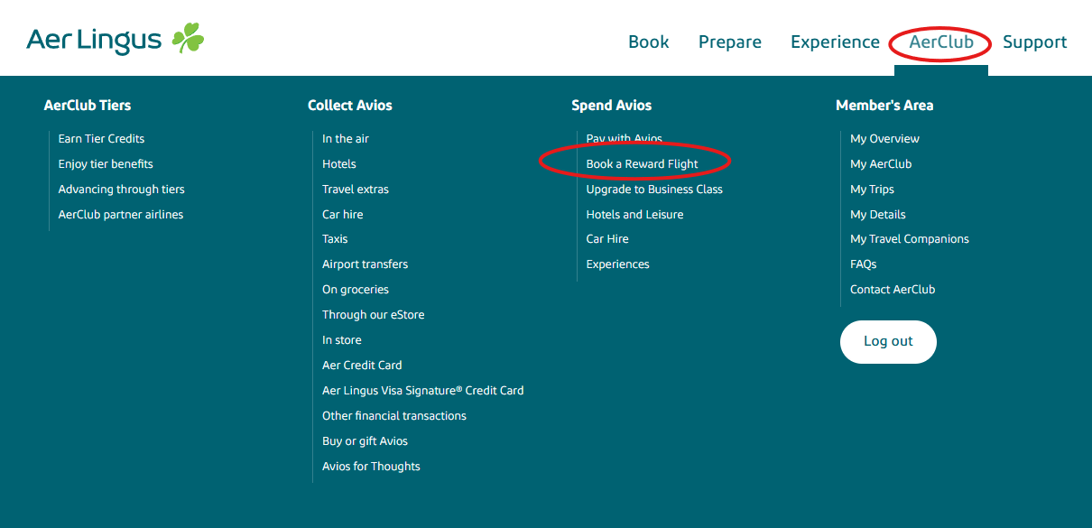Go to My Overview
This screenshot has width=1092, height=528.
pyautogui.click(x=885, y=139)
